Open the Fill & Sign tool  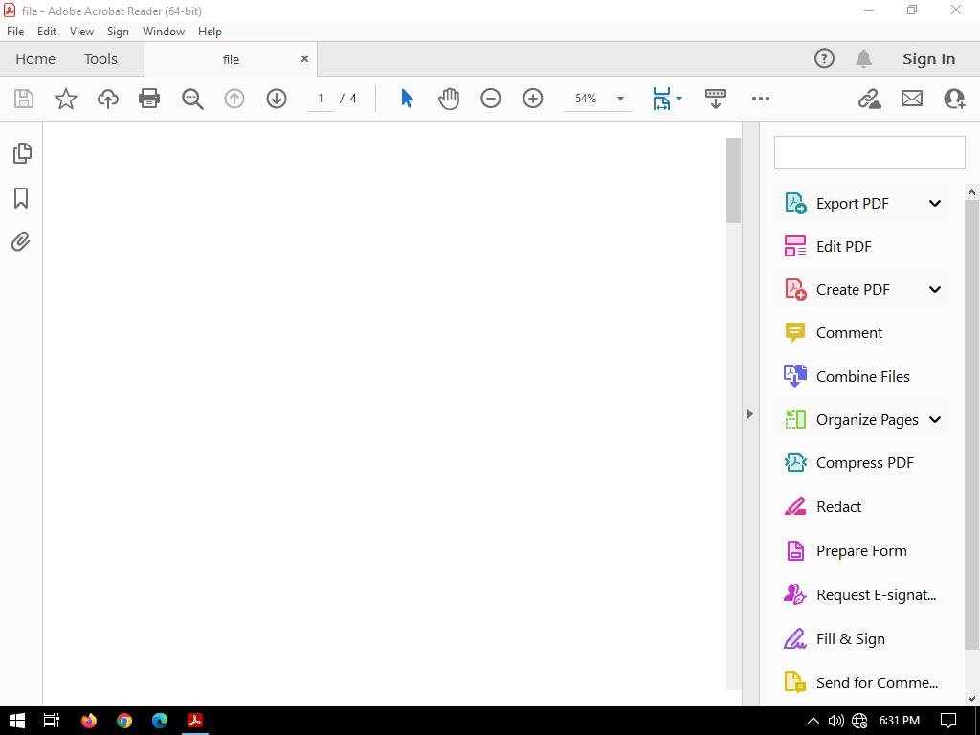click(850, 638)
